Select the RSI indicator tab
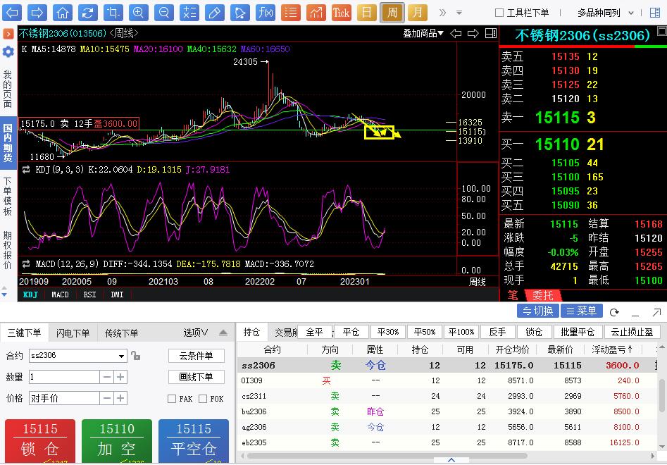 [89, 294]
